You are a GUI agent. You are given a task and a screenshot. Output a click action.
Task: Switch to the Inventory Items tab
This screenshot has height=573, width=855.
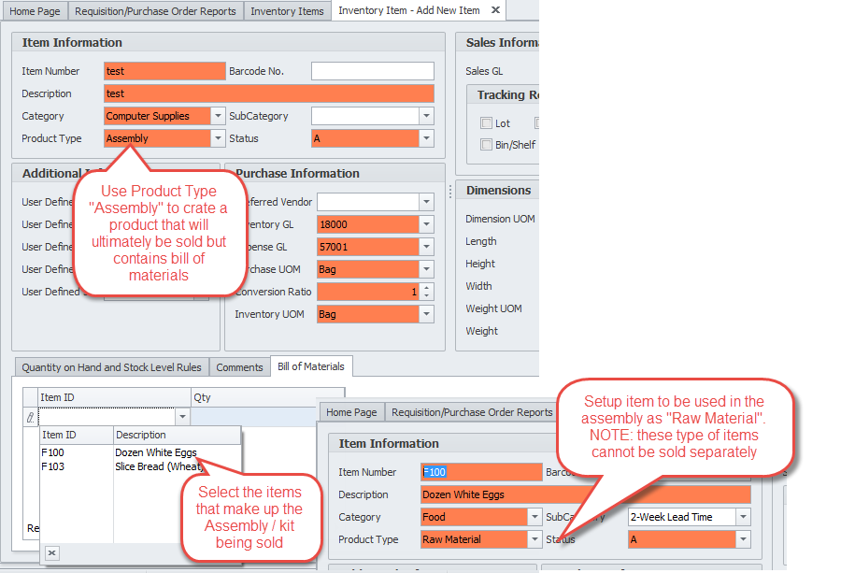tap(288, 11)
